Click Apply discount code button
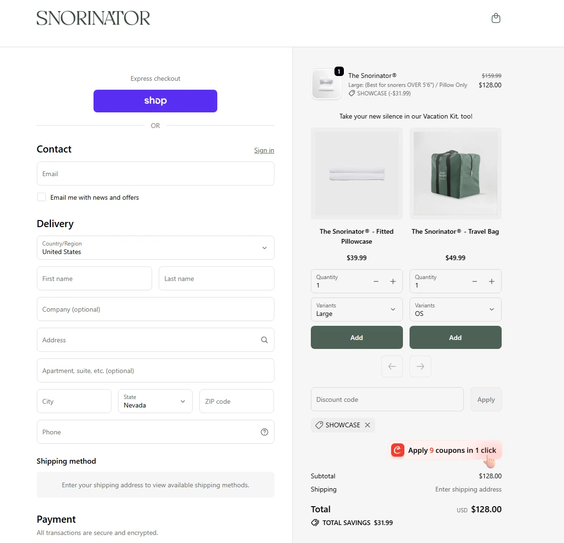This screenshot has width=564, height=543. point(486,399)
